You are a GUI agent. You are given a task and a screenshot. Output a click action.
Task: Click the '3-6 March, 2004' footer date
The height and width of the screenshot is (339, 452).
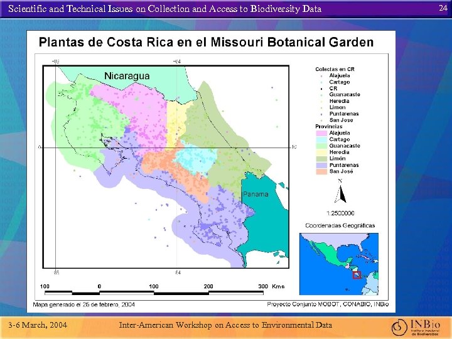(38, 325)
